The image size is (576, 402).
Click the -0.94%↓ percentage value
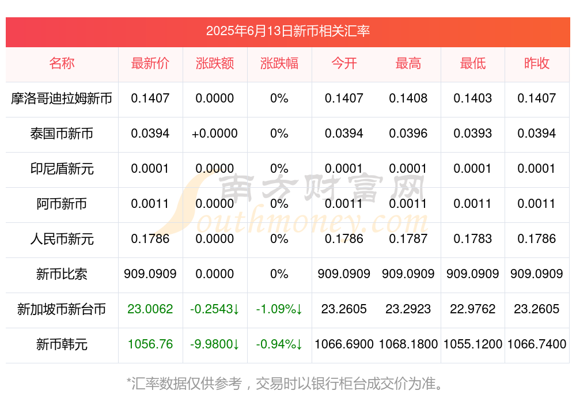point(279,344)
